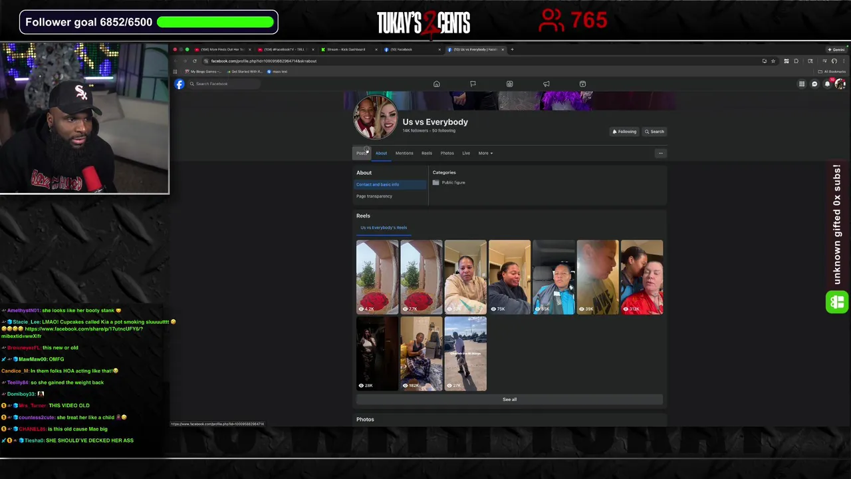Open the profile three-dots options button
This screenshot has height=479, width=851.
click(660, 153)
